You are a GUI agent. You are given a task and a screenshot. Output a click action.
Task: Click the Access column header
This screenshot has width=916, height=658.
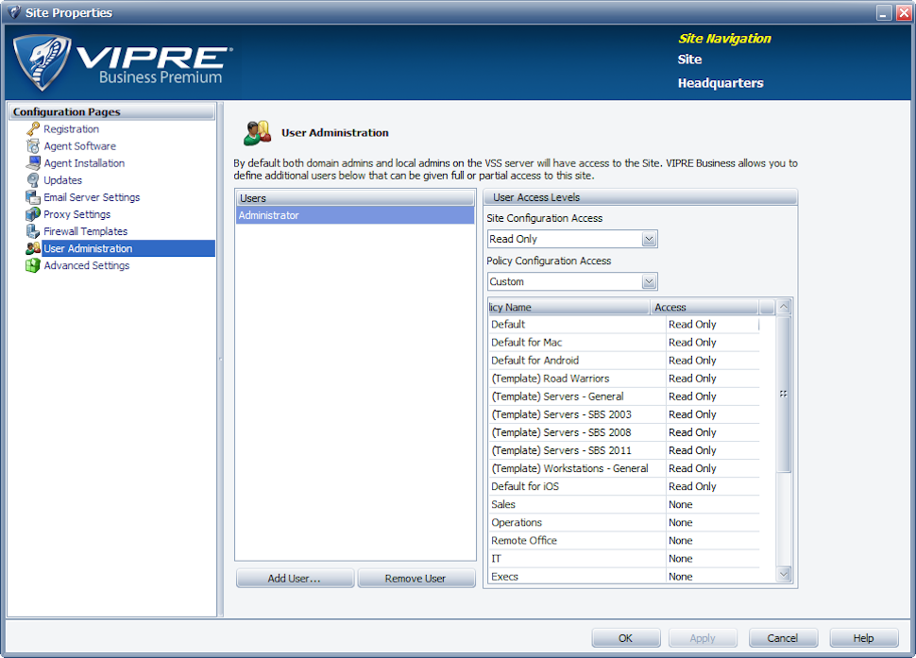click(704, 307)
